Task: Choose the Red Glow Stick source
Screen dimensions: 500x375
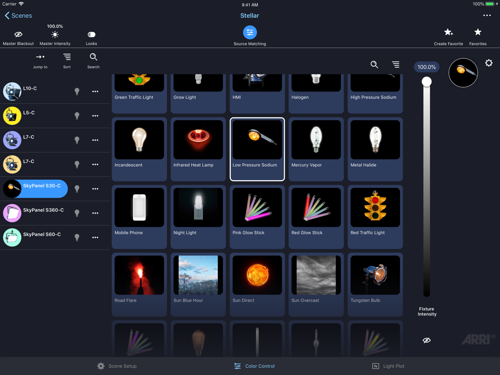Action: [316, 217]
